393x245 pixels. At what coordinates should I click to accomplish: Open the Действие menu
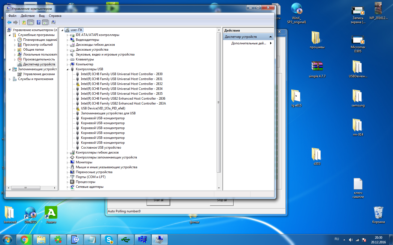tap(28, 16)
